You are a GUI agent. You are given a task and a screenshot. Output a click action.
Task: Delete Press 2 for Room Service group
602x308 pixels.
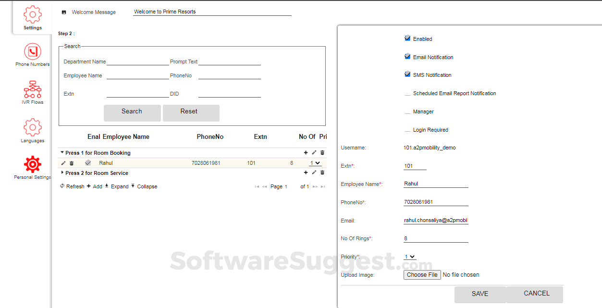pos(322,172)
